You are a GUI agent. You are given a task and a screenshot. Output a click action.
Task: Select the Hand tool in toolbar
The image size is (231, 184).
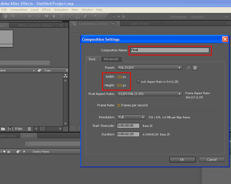click(6, 16)
